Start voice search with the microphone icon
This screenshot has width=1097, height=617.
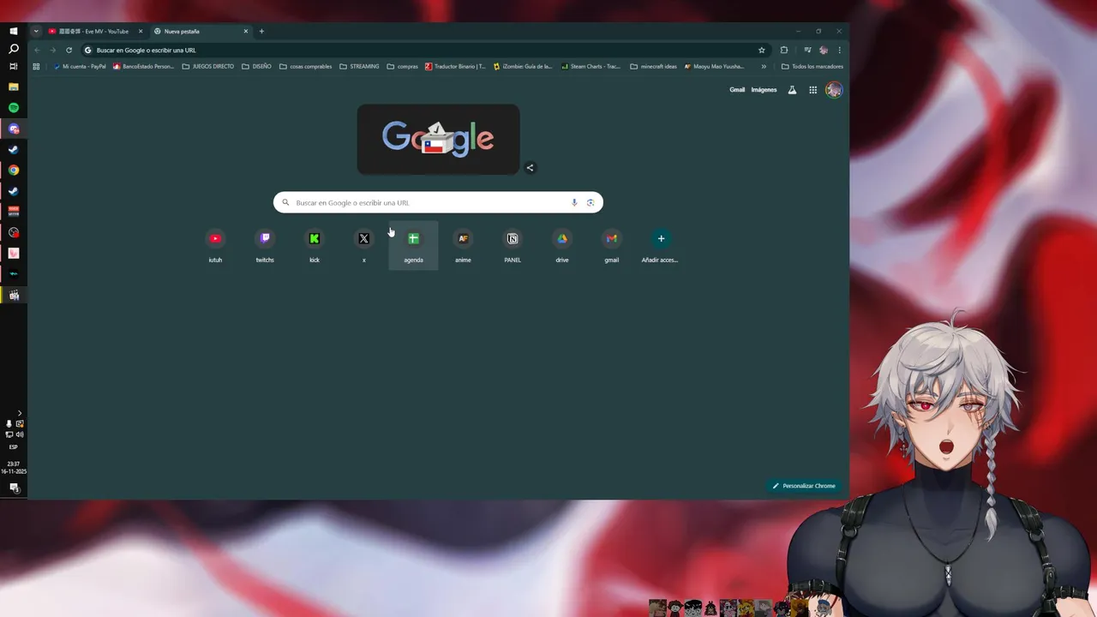coord(574,202)
